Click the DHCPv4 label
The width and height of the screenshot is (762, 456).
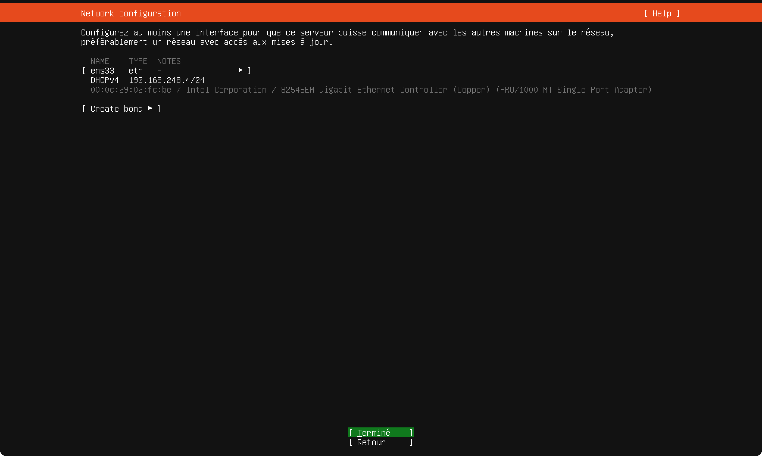(x=104, y=80)
